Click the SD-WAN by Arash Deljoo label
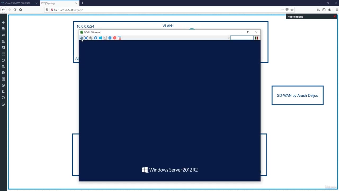Viewport: 339px width, 191px height. 297,95
